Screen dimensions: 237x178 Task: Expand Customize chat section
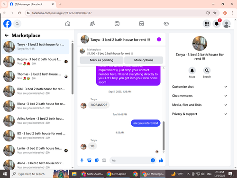point(200,87)
